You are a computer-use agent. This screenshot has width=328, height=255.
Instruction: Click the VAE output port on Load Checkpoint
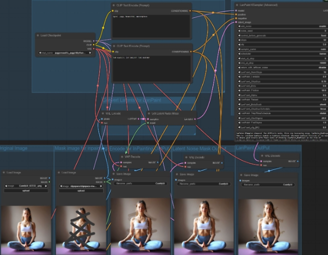94,48
